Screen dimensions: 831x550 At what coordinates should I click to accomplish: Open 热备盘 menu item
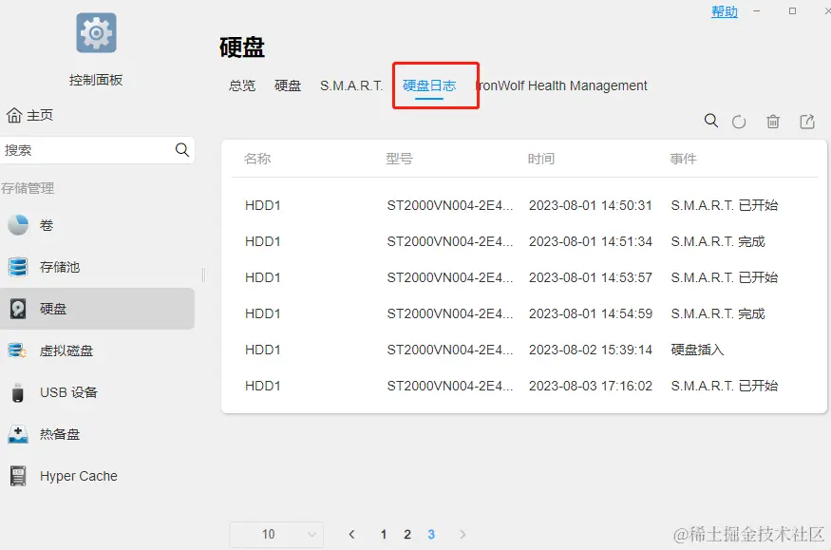tap(60, 434)
